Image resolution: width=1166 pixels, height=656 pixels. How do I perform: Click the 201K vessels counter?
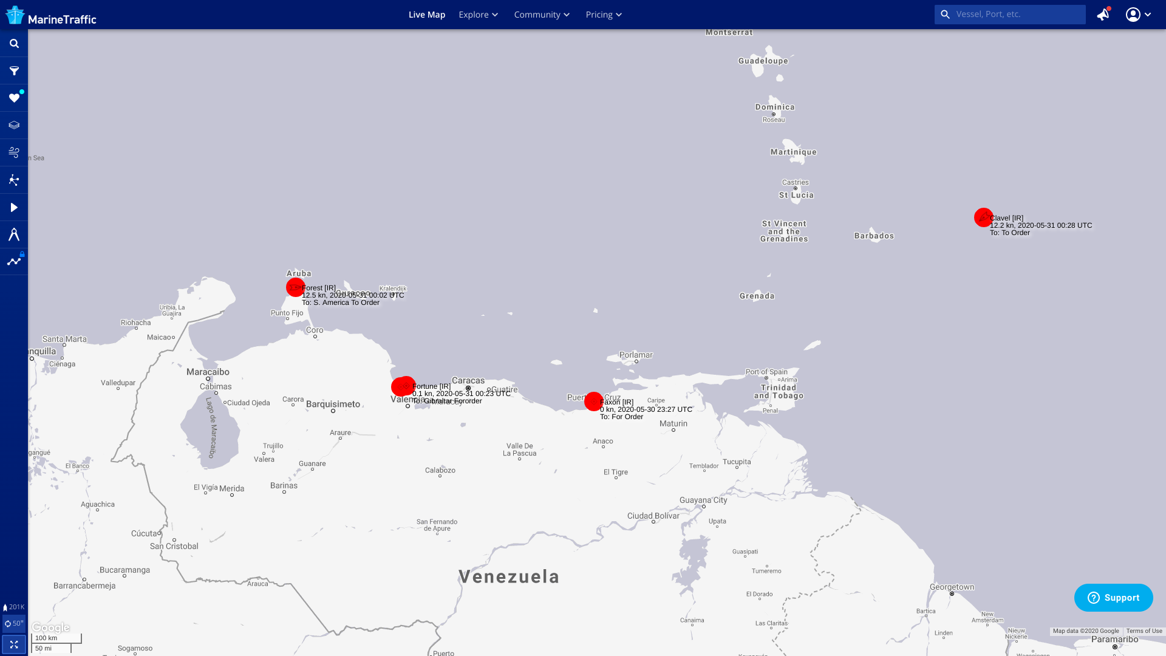13,607
